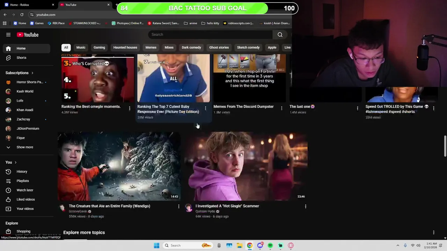Open Chrome from the taskbar
The image size is (447, 251).
[250, 245]
